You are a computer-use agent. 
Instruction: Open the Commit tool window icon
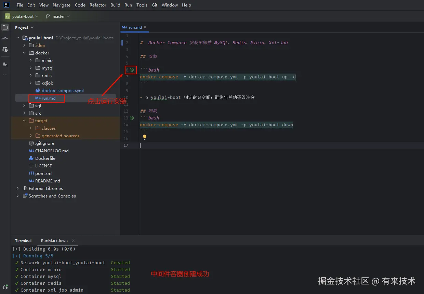tap(5, 38)
